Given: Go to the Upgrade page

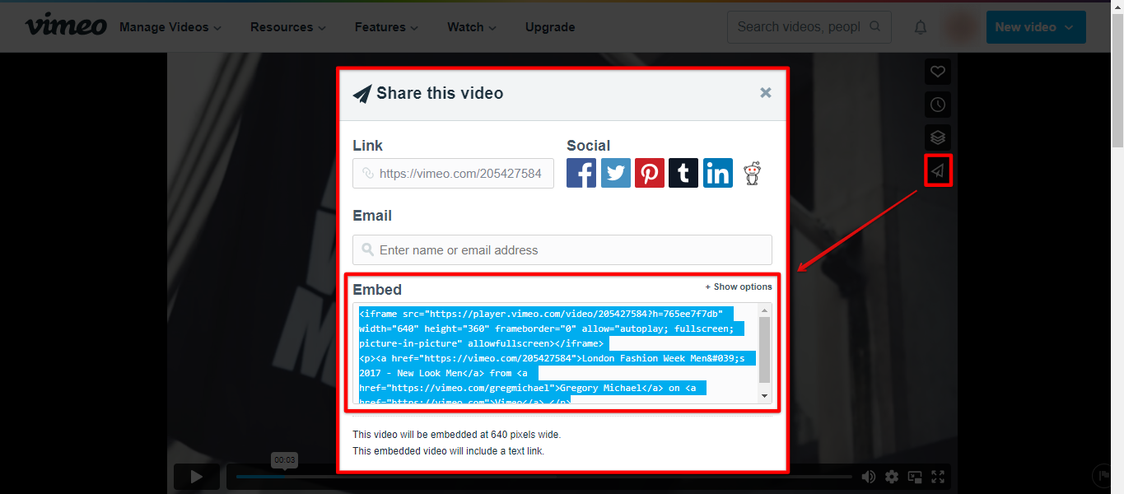Looking at the screenshot, I should pos(550,27).
